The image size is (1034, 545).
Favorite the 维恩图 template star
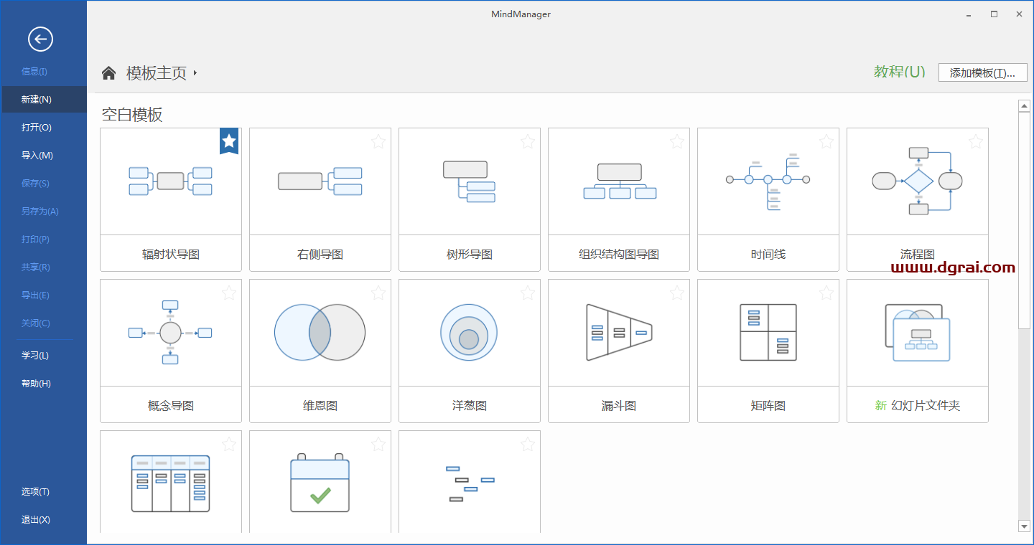tap(378, 293)
